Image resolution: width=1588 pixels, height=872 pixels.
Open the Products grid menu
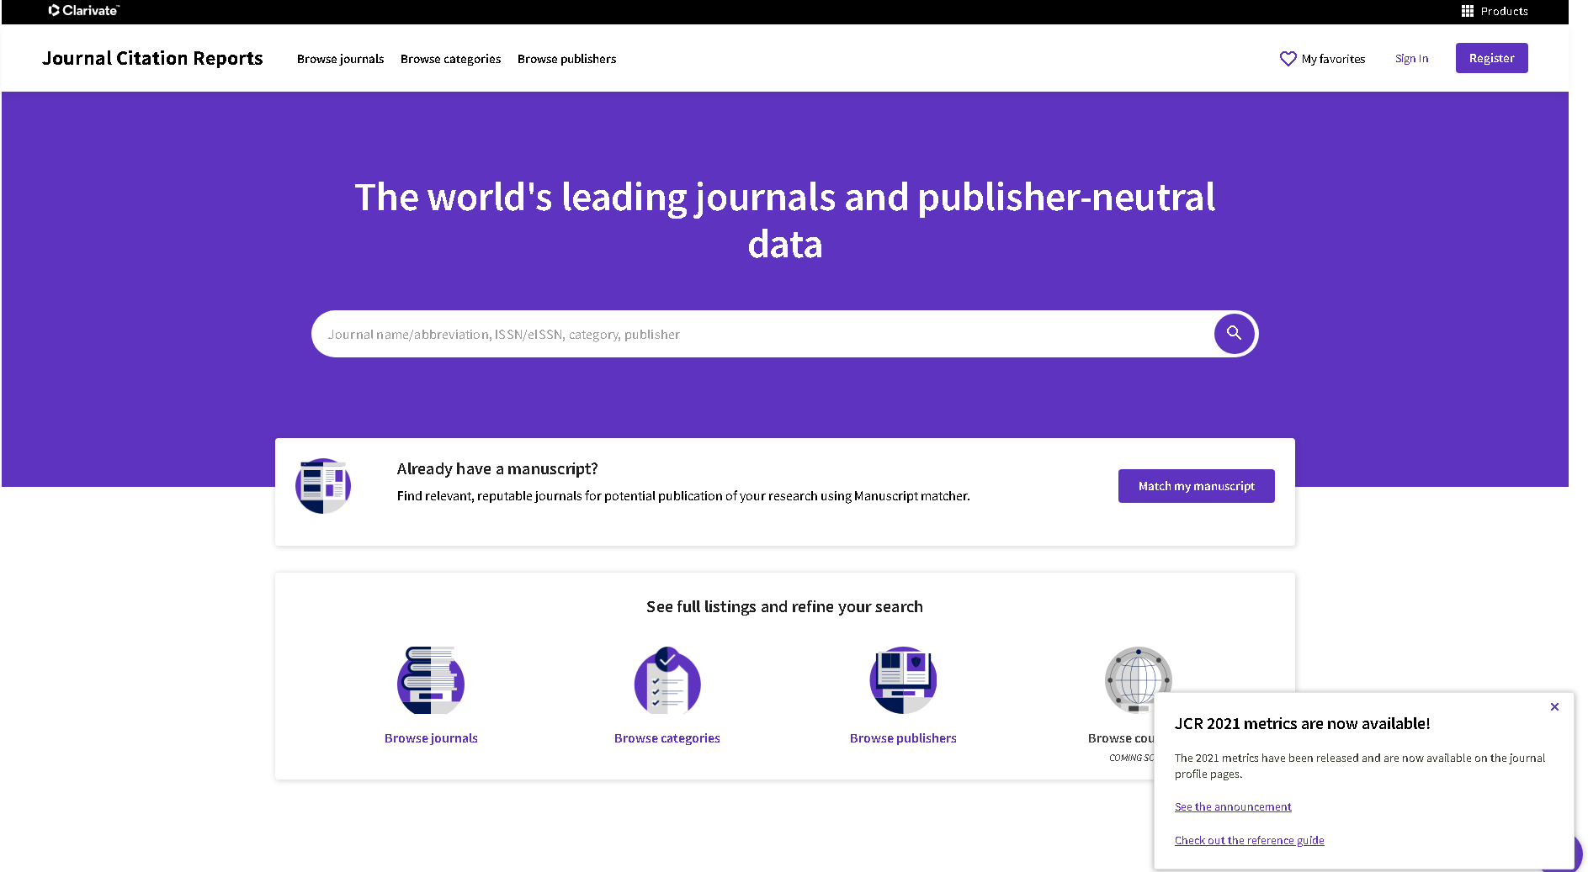[1466, 11]
